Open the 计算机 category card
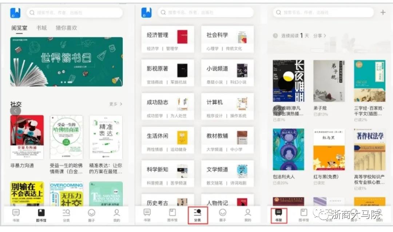The image size is (393, 232). tap(227, 106)
